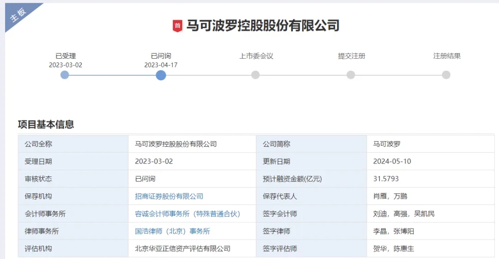499x259 pixels.
Task: Click the 公司全称 field label
Action: [x=38, y=144]
